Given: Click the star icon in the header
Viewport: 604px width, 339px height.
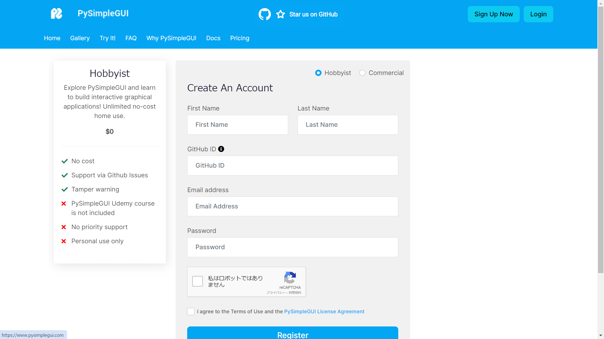Looking at the screenshot, I should coord(280,14).
